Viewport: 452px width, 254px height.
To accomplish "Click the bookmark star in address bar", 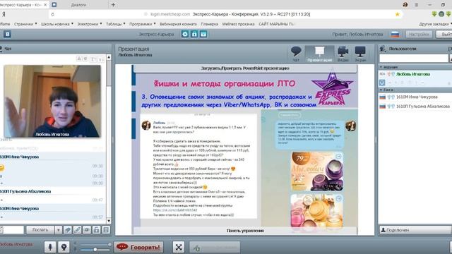I will click(x=398, y=14).
